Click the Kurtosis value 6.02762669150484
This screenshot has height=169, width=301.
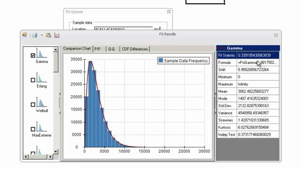tap(258, 127)
